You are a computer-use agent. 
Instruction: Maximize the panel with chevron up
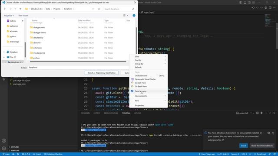click(x=270, y=113)
